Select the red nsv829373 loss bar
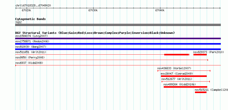Image resolution: width=228 pixels, height=110 pixels. (200, 55)
